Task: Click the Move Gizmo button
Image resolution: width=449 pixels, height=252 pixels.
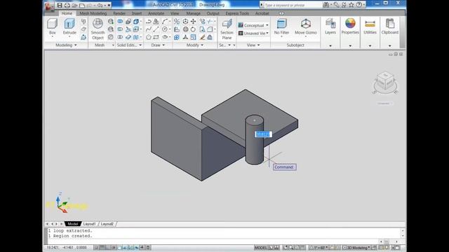Action: pos(306,27)
